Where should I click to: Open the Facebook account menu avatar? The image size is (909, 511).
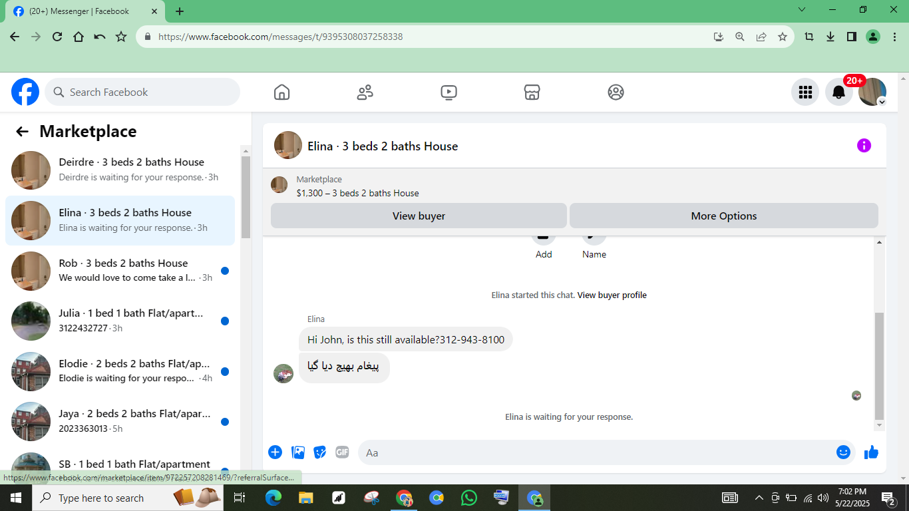coord(872,92)
